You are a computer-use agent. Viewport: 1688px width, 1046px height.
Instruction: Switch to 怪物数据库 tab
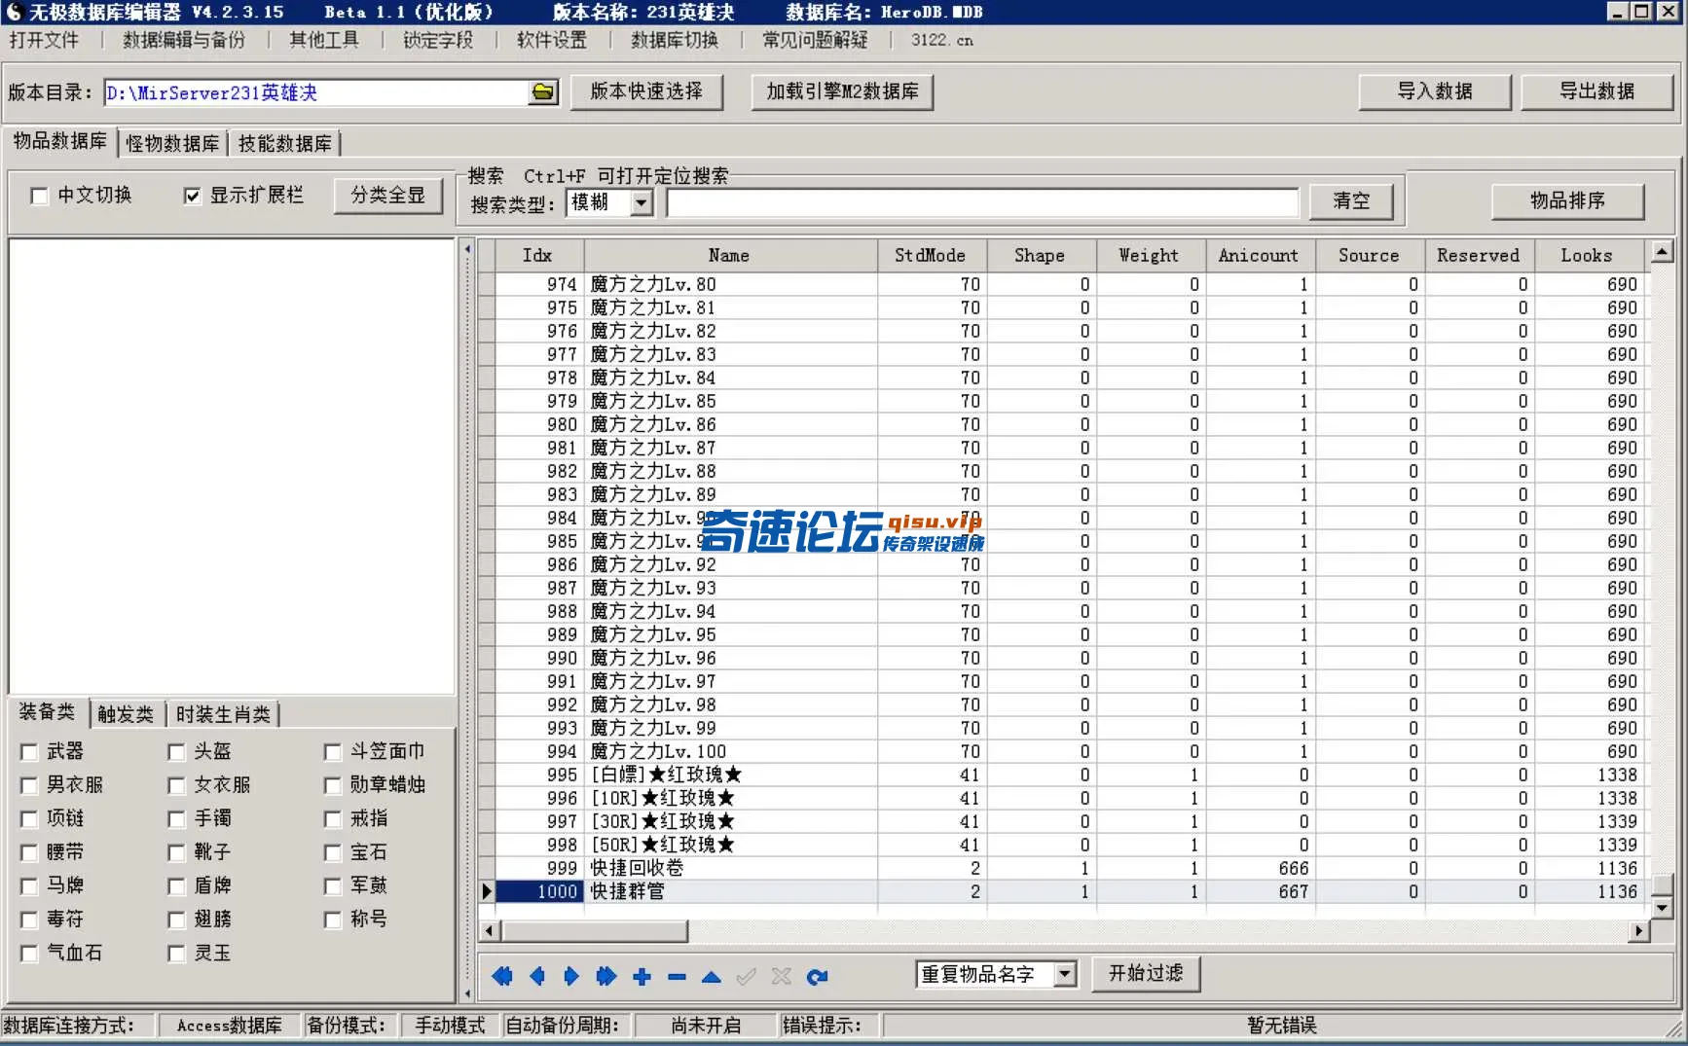point(172,143)
